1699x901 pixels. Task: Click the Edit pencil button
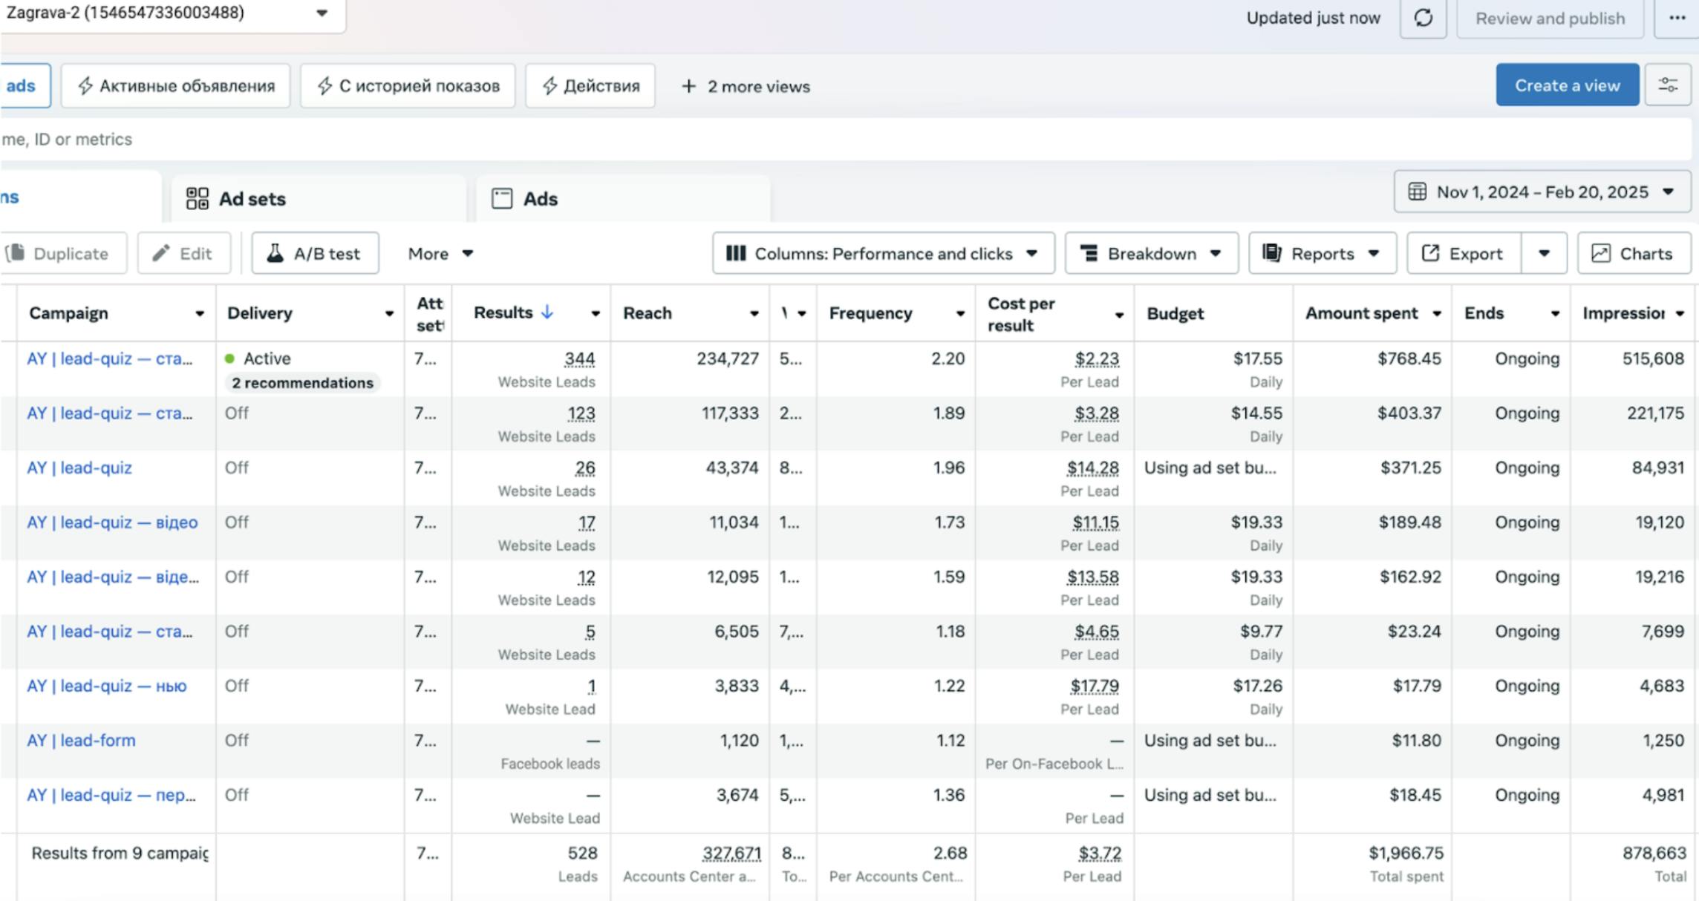183,254
